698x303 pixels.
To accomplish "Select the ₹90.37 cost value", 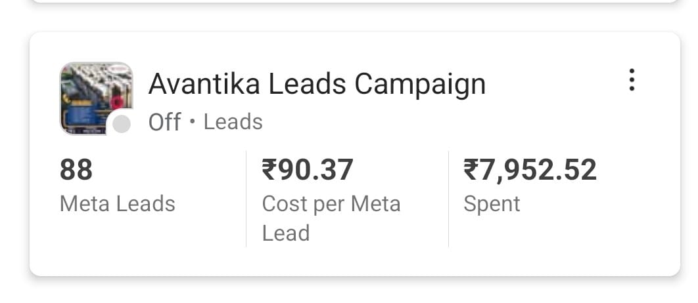I will 307,170.
